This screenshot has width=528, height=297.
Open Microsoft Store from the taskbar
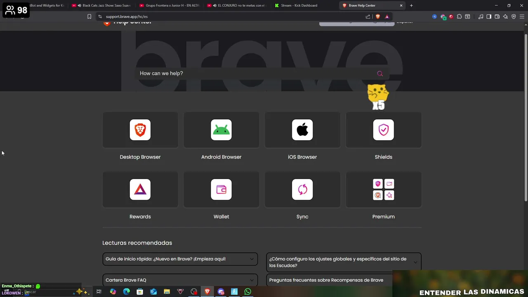point(140,292)
